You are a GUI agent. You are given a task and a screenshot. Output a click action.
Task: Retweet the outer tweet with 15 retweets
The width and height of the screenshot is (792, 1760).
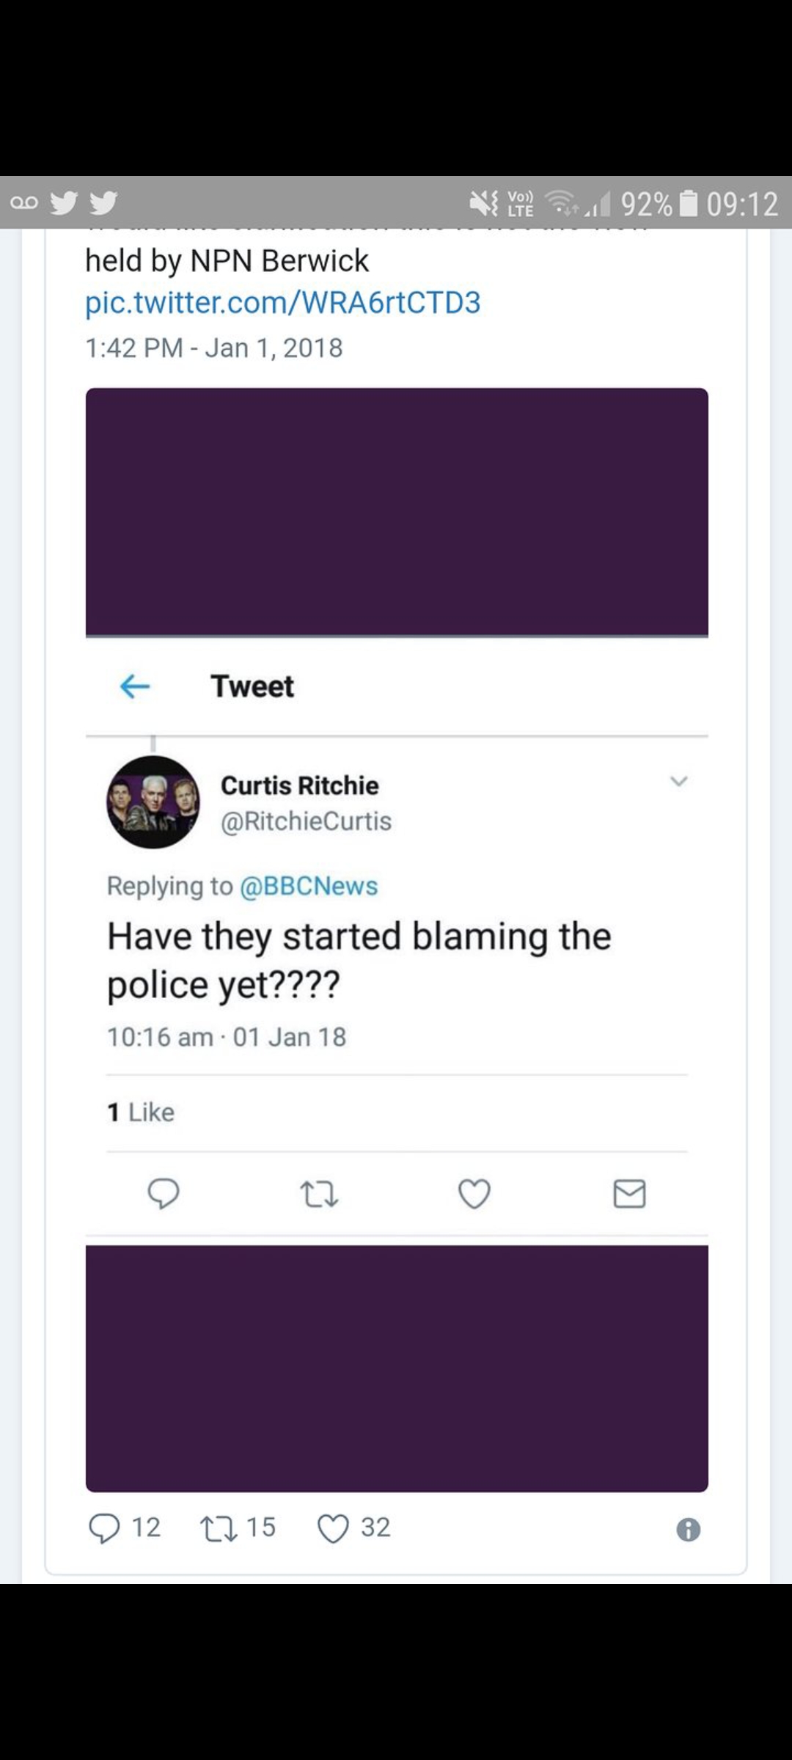pyautogui.click(x=219, y=1529)
